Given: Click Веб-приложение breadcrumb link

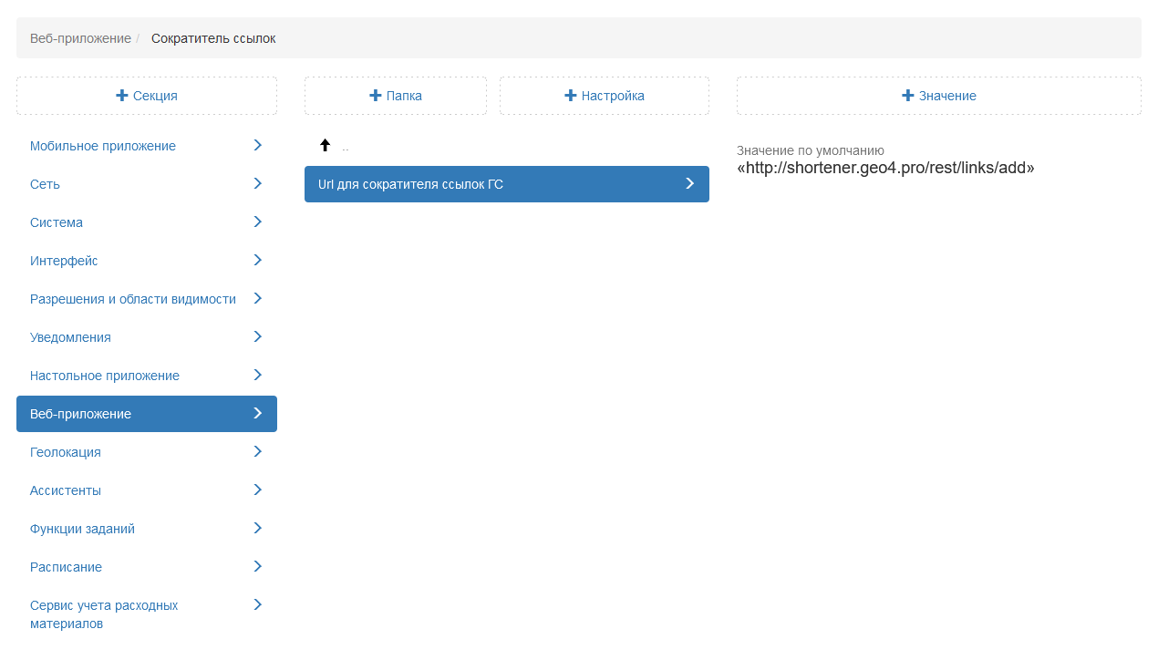Looking at the screenshot, I should tap(80, 38).
